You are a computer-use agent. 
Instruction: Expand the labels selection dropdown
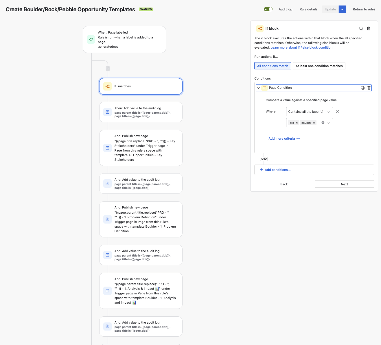point(329,123)
